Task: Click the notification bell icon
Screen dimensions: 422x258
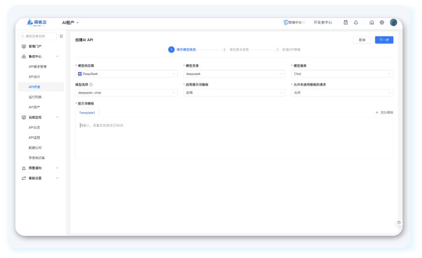Action: coord(356,23)
